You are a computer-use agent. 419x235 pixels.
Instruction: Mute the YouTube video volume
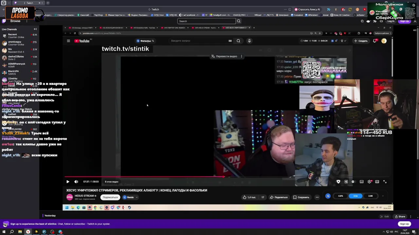coord(76,182)
